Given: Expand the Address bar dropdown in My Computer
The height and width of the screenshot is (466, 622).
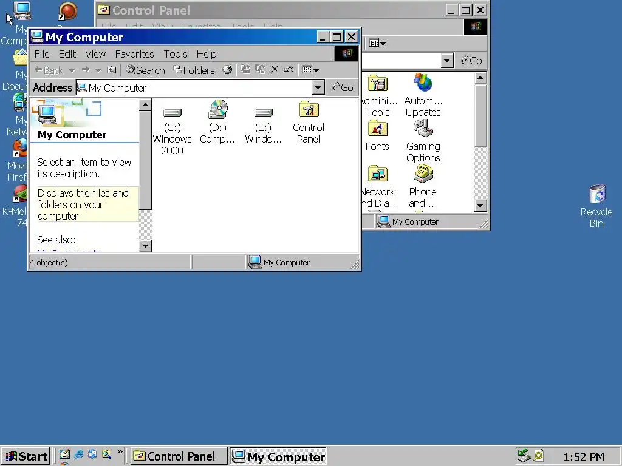Looking at the screenshot, I should (x=318, y=87).
